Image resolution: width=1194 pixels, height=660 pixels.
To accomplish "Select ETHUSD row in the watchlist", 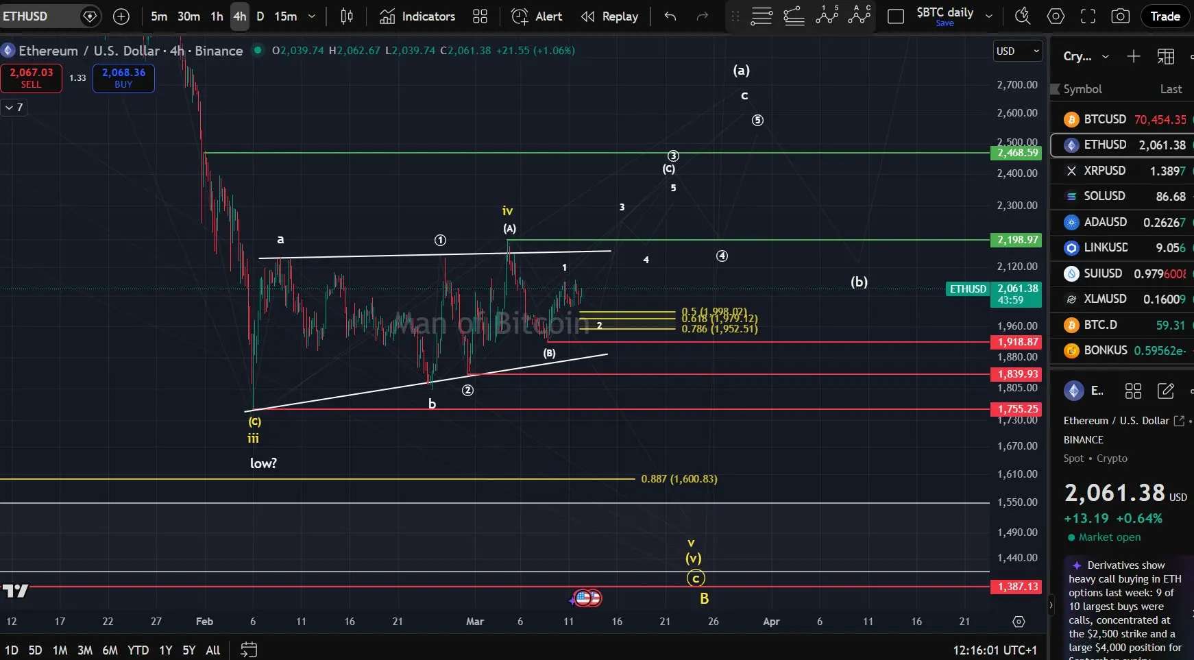I will click(x=1122, y=145).
